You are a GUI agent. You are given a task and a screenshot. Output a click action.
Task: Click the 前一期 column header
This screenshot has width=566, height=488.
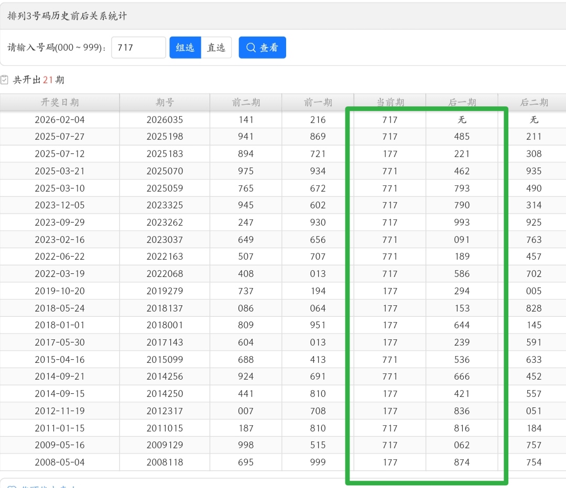[x=318, y=102]
